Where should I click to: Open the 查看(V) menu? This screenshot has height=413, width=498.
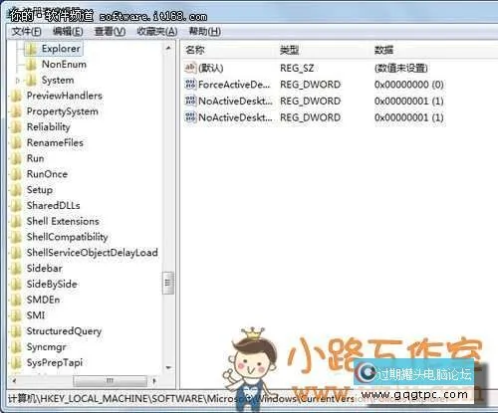[110, 32]
